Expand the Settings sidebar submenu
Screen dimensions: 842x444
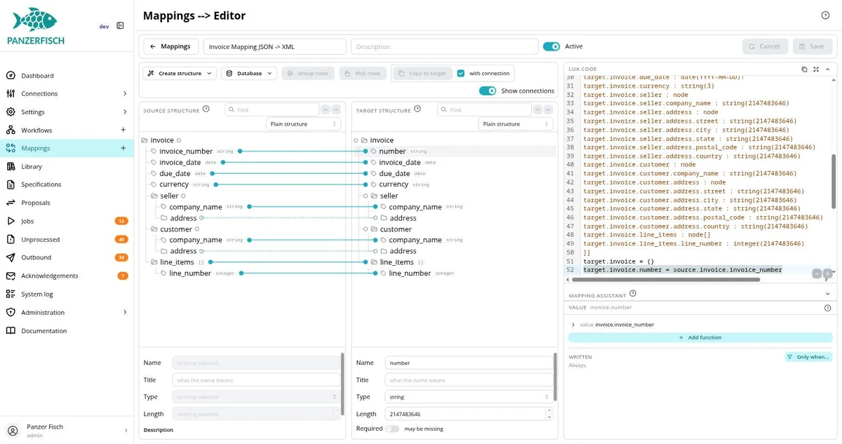click(x=125, y=112)
